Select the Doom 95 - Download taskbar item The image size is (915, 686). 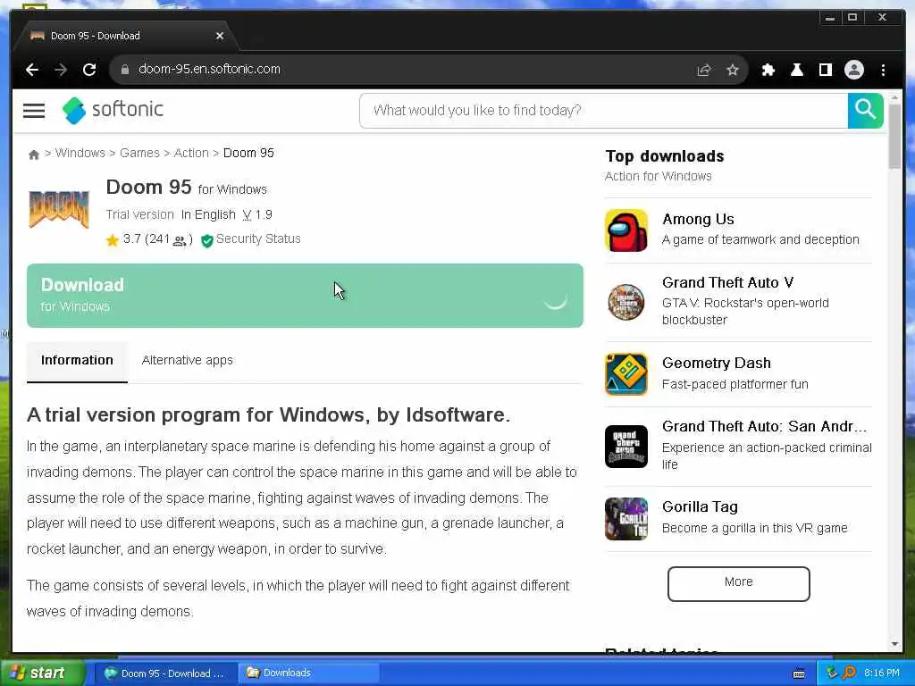point(165,673)
